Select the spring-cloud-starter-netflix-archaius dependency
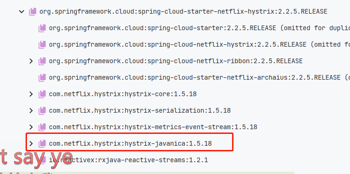 pyautogui.click(x=199, y=77)
